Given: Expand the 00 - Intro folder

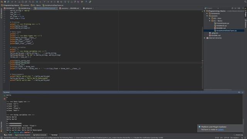Looking at the screenshot, I should tap(210, 19).
